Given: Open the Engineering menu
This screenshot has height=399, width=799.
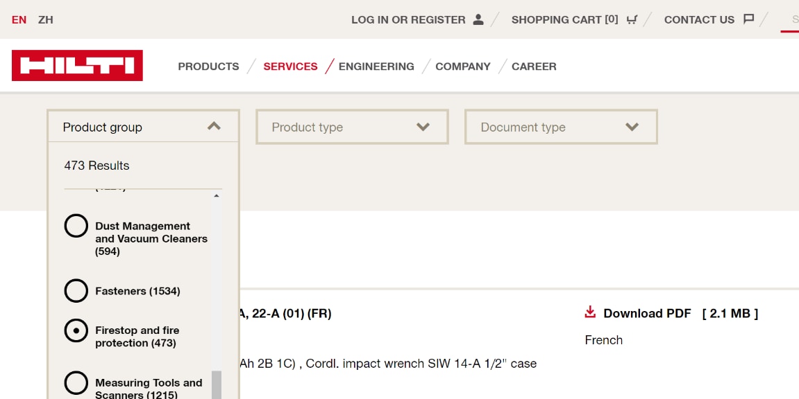Looking at the screenshot, I should tap(376, 66).
